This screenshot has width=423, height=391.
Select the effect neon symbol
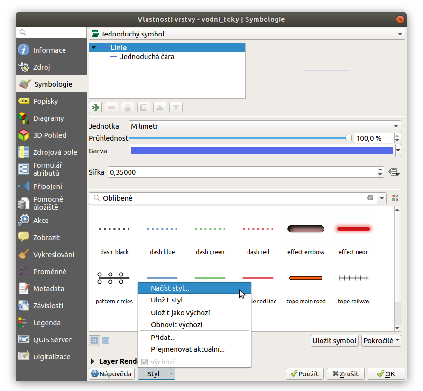[x=354, y=240]
